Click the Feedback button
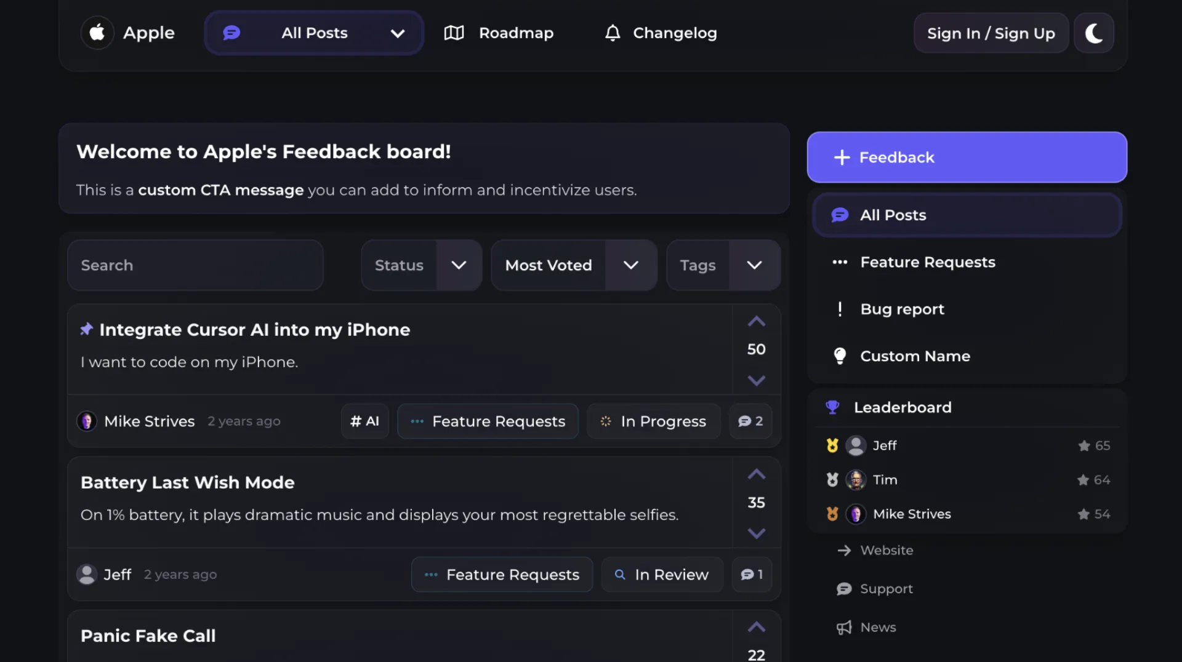Viewport: 1182px width, 662px height. [967, 158]
